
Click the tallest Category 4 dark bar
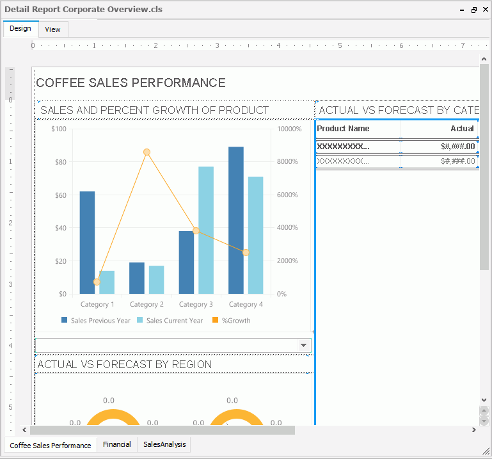pyautogui.click(x=236, y=220)
